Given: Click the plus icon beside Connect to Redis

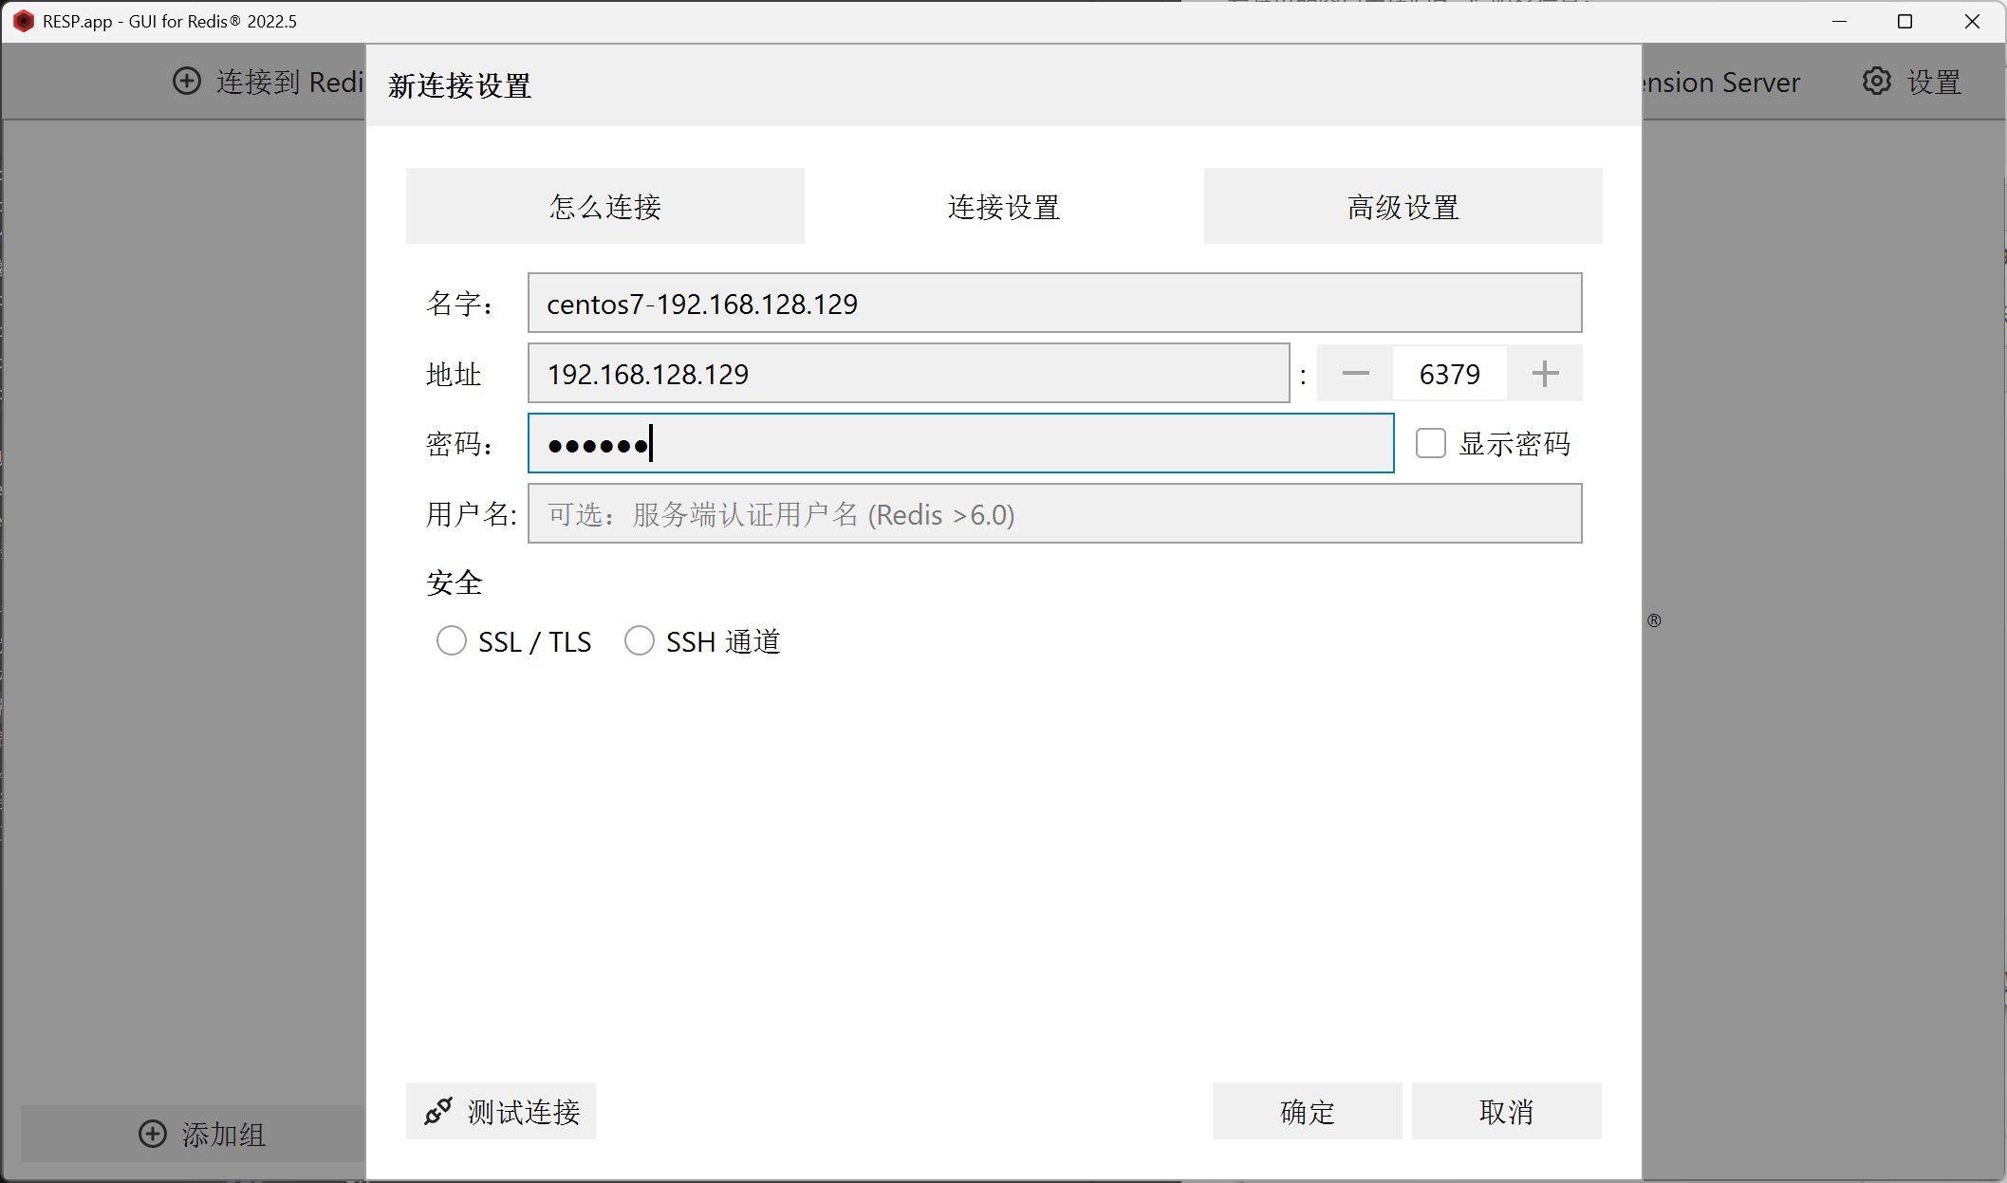Looking at the screenshot, I should click(x=187, y=82).
